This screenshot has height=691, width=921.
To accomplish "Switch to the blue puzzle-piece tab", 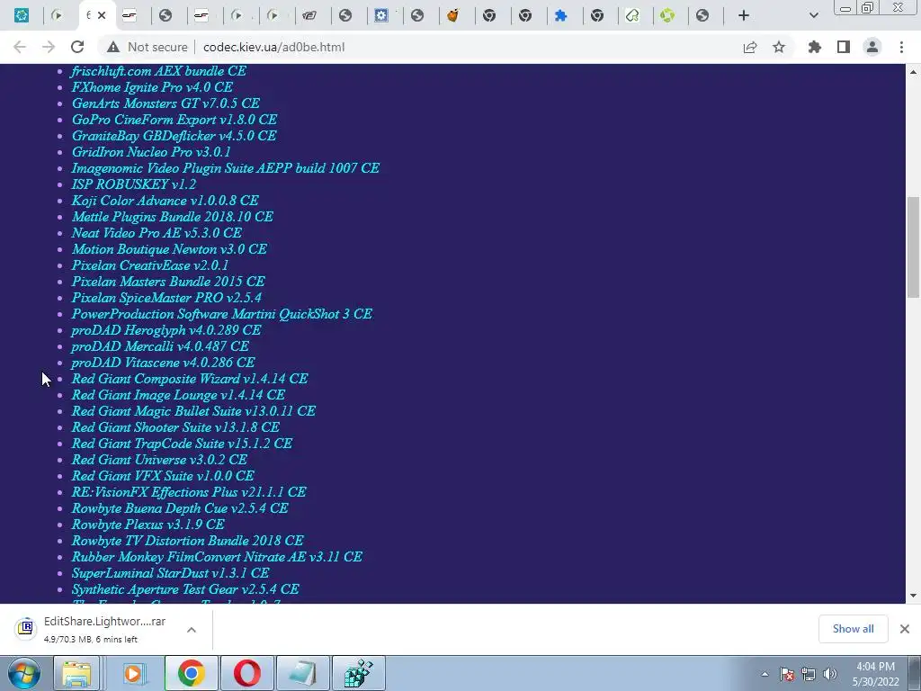I will pos(561,15).
